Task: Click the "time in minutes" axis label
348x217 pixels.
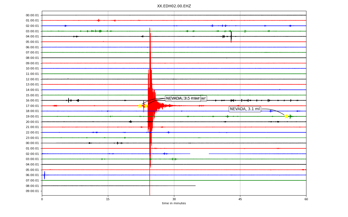Action: click(174, 203)
